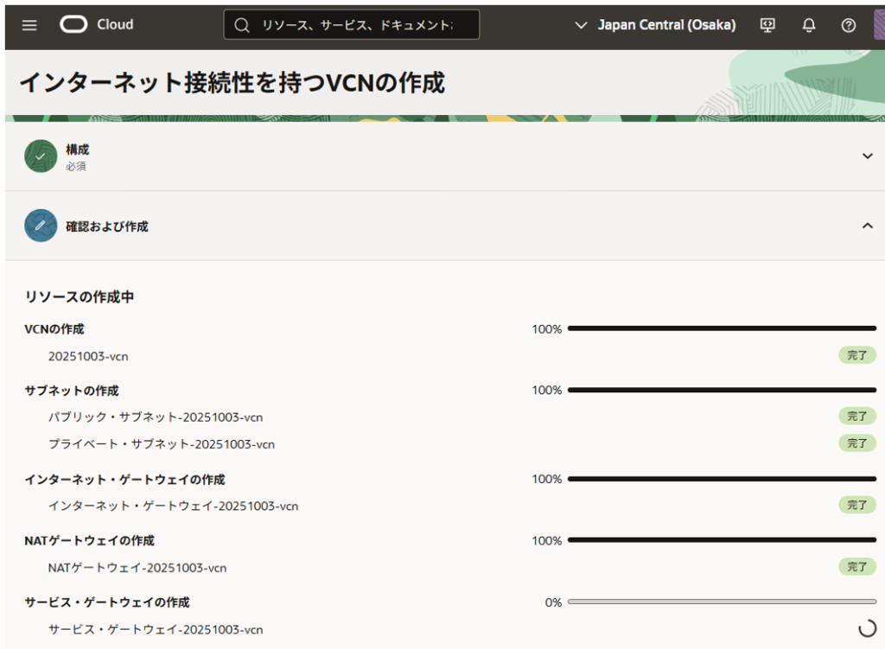
Task: Collapse the 確認および作成 section chevron
Action: pyautogui.click(x=868, y=226)
